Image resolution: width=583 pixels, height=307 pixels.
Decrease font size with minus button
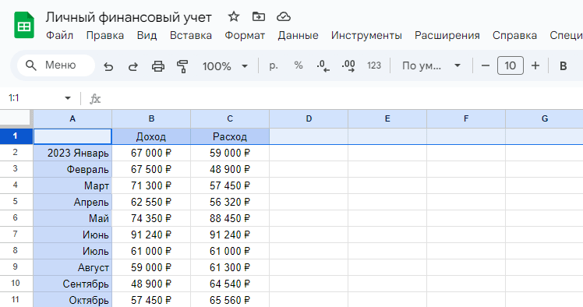(x=486, y=65)
